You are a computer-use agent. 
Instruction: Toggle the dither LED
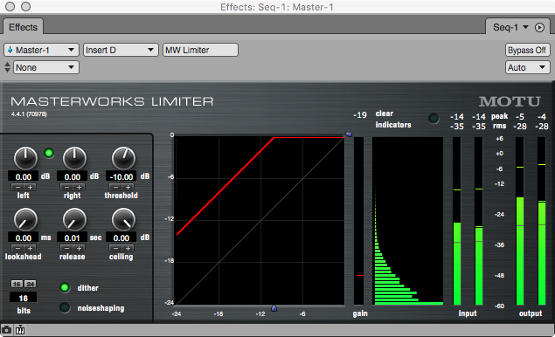click(x=65, y=287)
